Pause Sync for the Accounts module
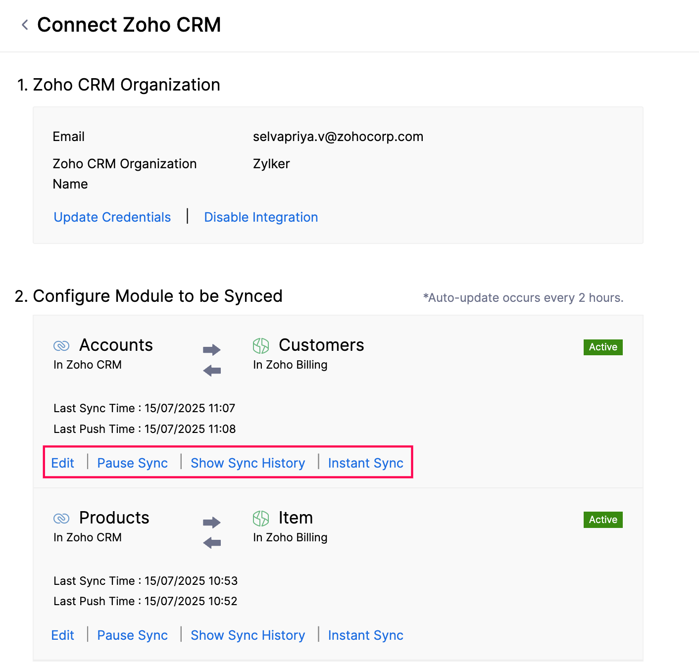The height and width of the screenshot is (666, 699). tap(133, 463)
